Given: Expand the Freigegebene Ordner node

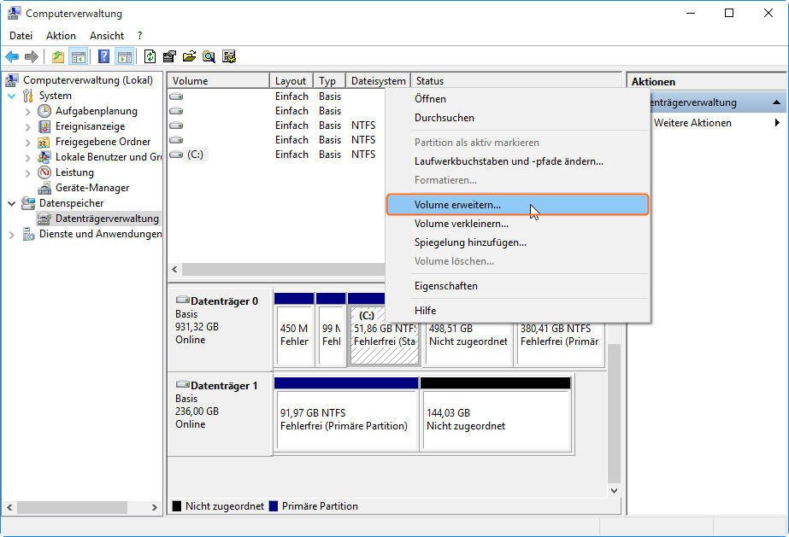Looking at the screenshot, I should click(x=27, y=143).
